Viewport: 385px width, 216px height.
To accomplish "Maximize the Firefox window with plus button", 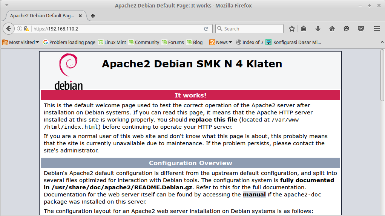I will pyautogui.click(x=369, y=5).
